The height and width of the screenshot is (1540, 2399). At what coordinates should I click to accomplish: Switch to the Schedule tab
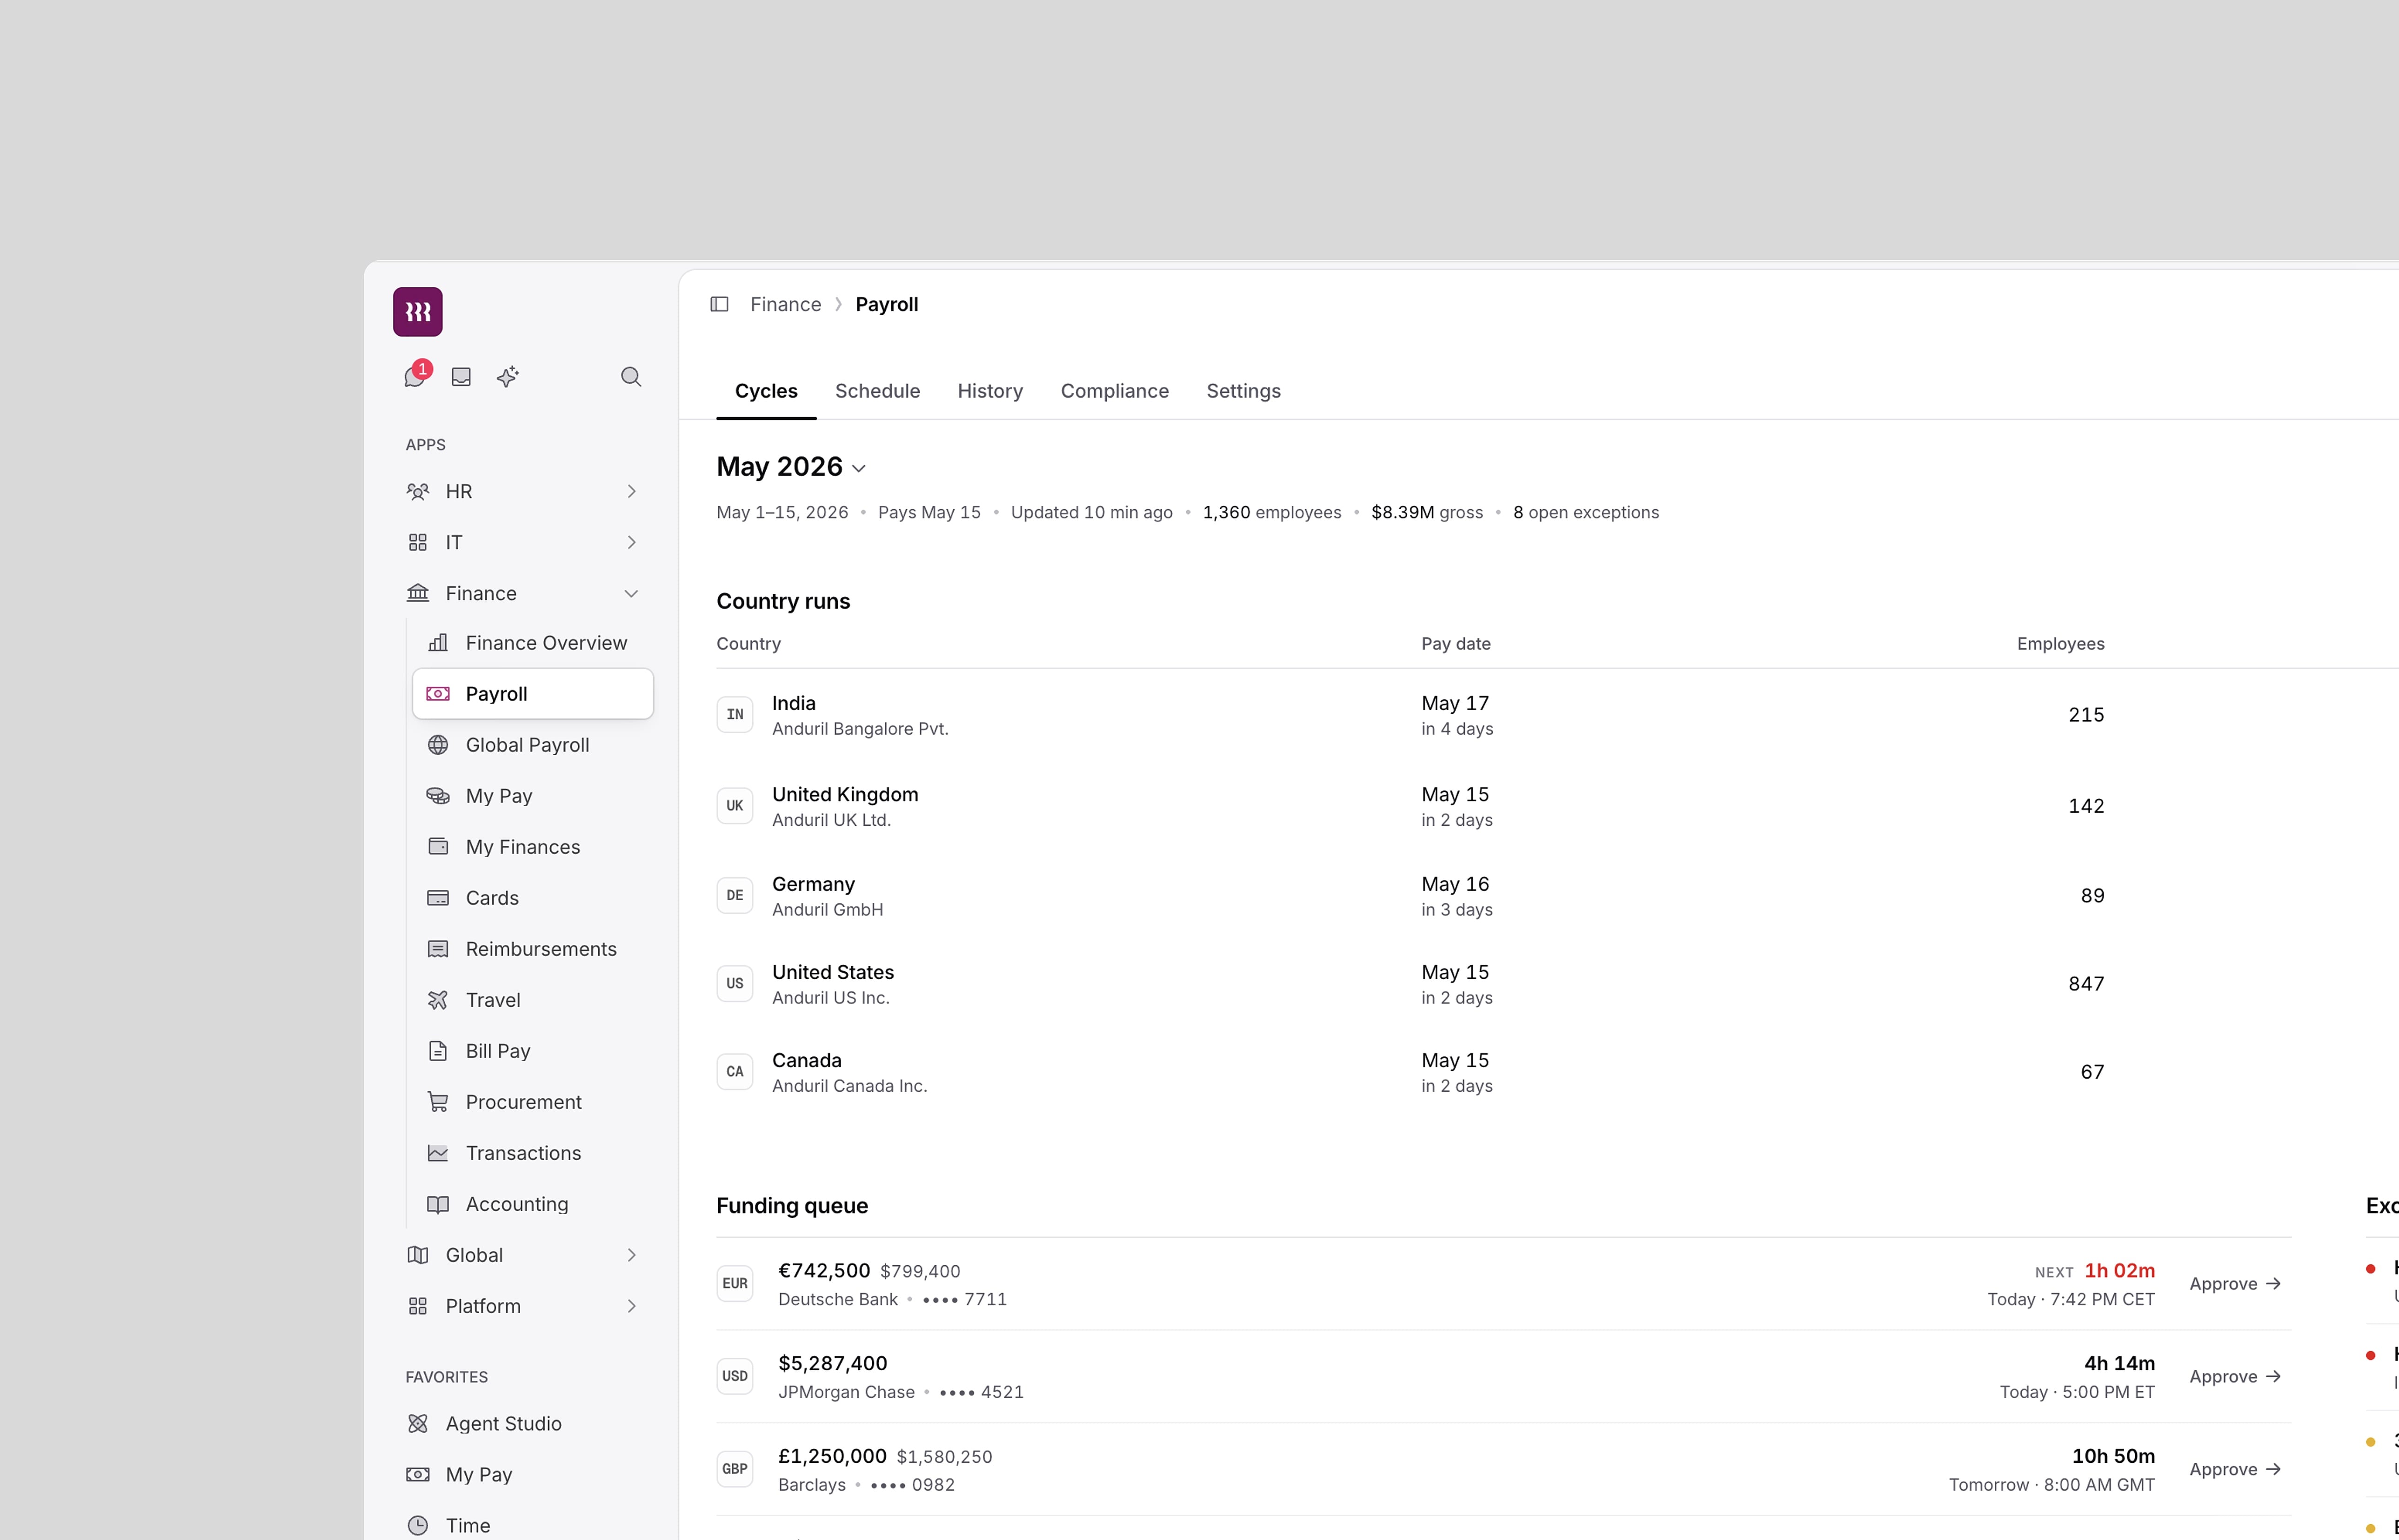pos(877,391)
